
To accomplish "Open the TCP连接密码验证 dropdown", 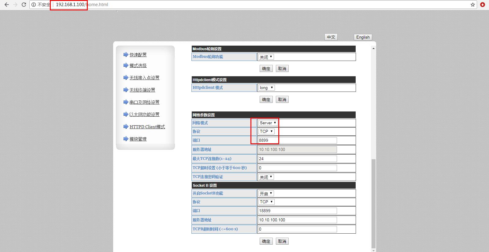I will [266, 177].
